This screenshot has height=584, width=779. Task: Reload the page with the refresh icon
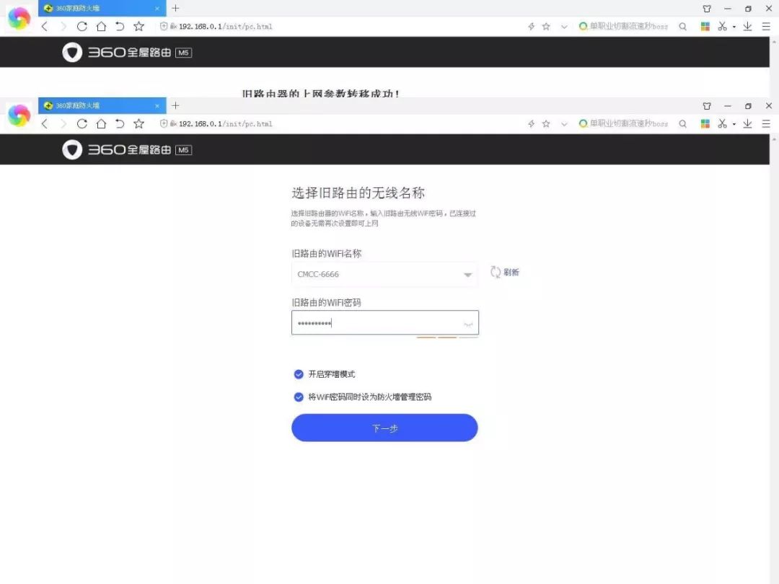coord(82,123)
